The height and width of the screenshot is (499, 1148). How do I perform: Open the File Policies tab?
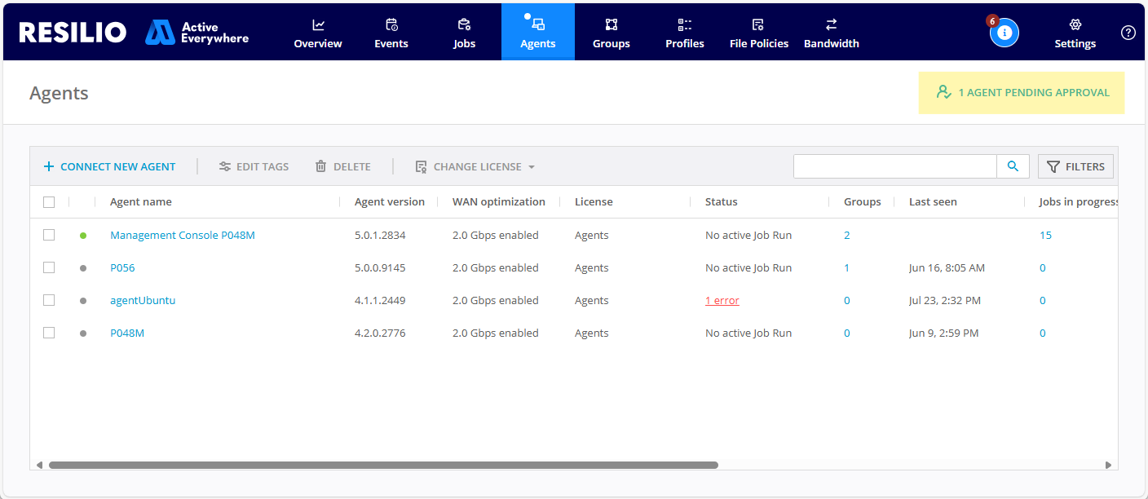758,33
